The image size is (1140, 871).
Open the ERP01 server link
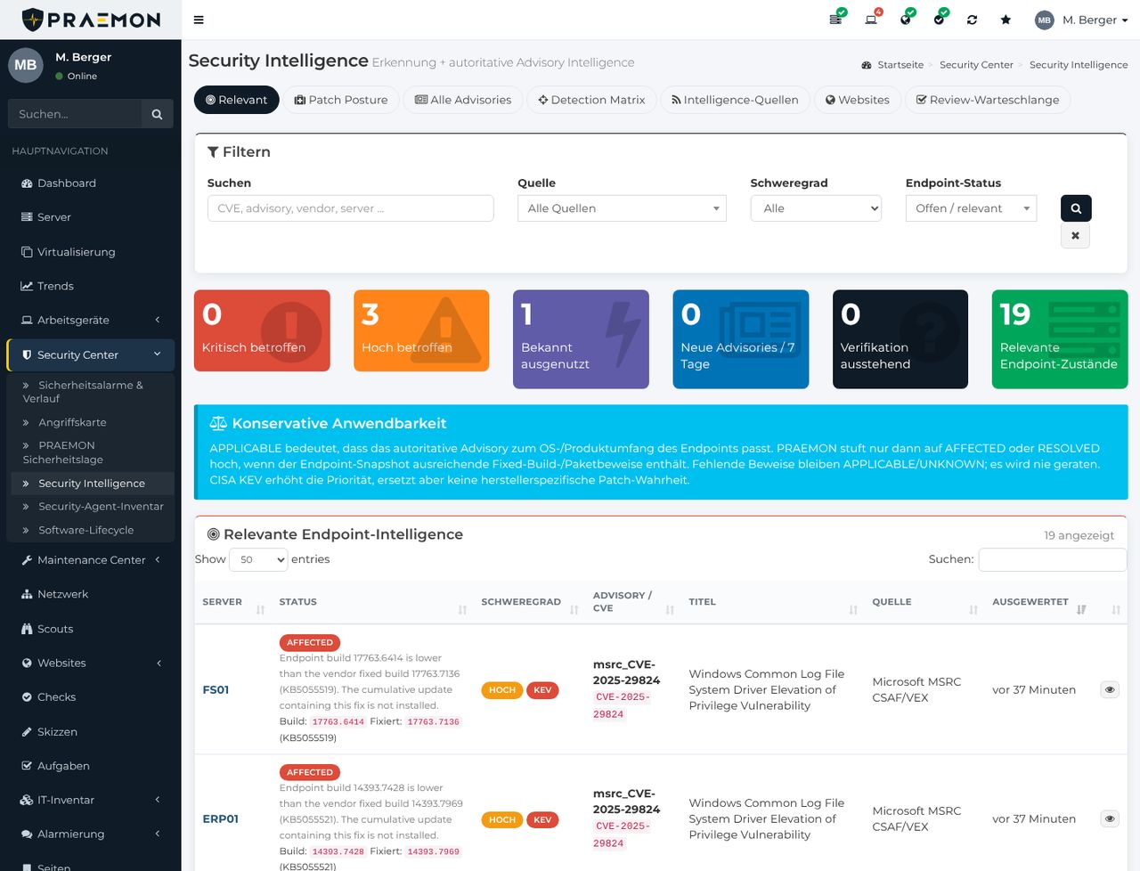[x=220, y=818]
